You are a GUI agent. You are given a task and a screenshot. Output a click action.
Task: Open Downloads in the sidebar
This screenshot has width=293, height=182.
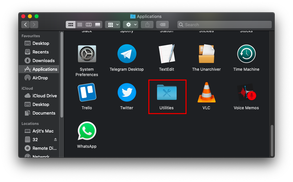click(x=39, y=60)
